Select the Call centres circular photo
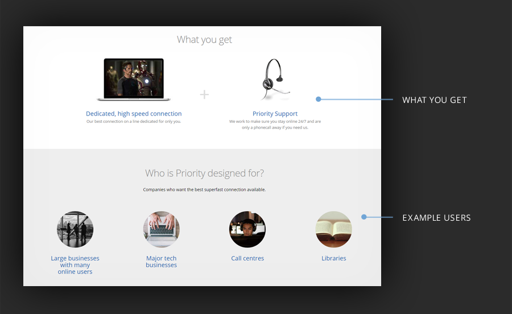This screenshot has width=512, height=314. tap(247, 229)
